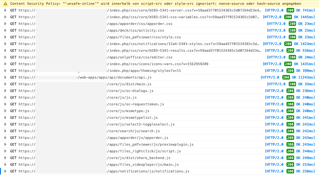Expand the mimetypelist.js request row

5,118
